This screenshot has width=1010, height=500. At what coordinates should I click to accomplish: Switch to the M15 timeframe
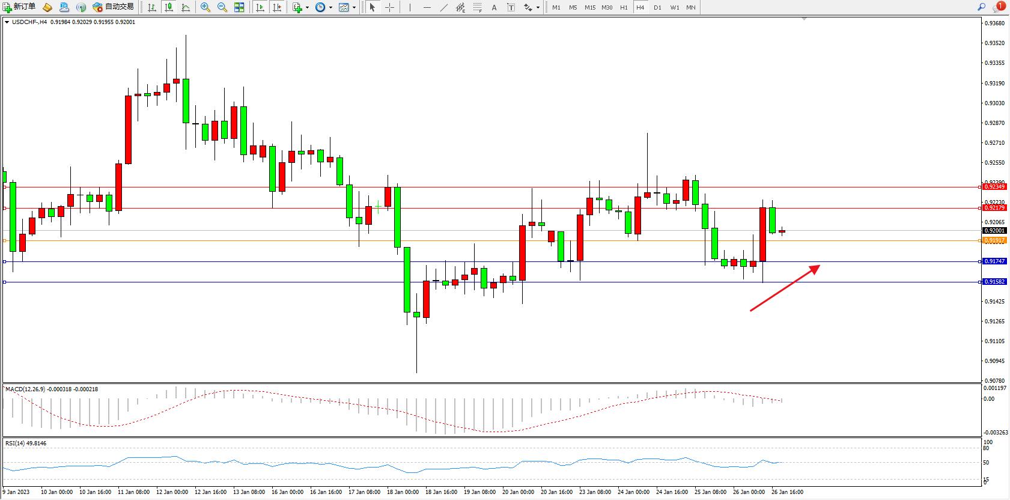590,7
